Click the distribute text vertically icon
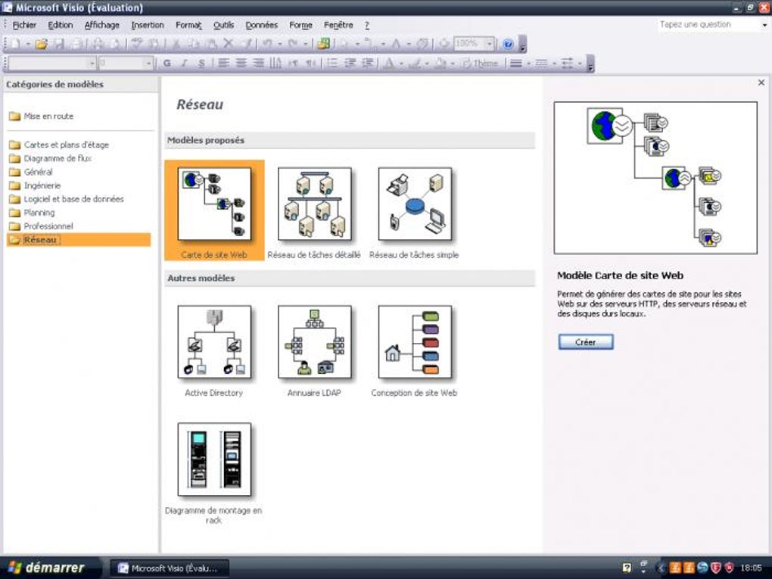772x579 pixels. 275,63
